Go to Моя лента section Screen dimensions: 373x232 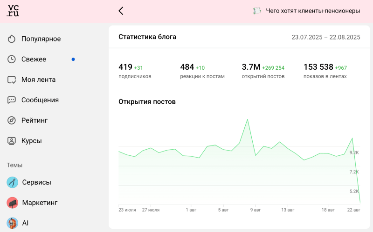(38, 80)
